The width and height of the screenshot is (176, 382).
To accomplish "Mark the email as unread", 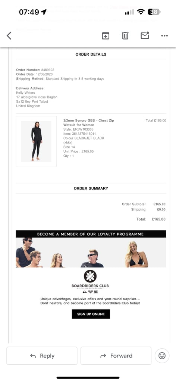I will pos(145,35).
